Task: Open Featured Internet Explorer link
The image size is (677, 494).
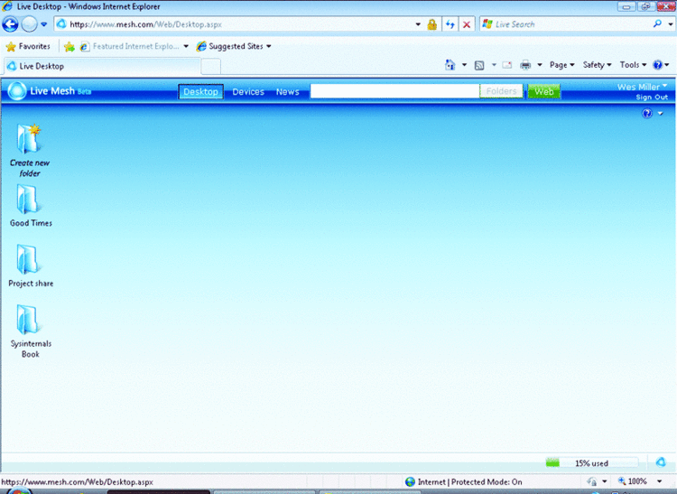Action: click(x=129, y=46)
